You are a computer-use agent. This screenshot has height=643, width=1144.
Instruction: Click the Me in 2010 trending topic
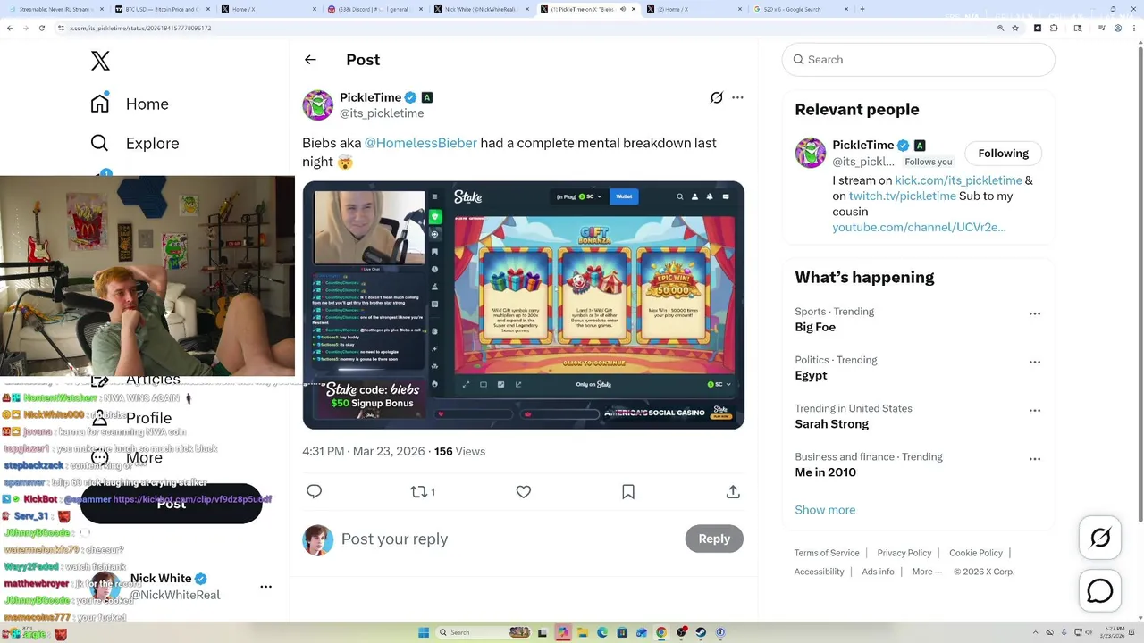point(825,472)
